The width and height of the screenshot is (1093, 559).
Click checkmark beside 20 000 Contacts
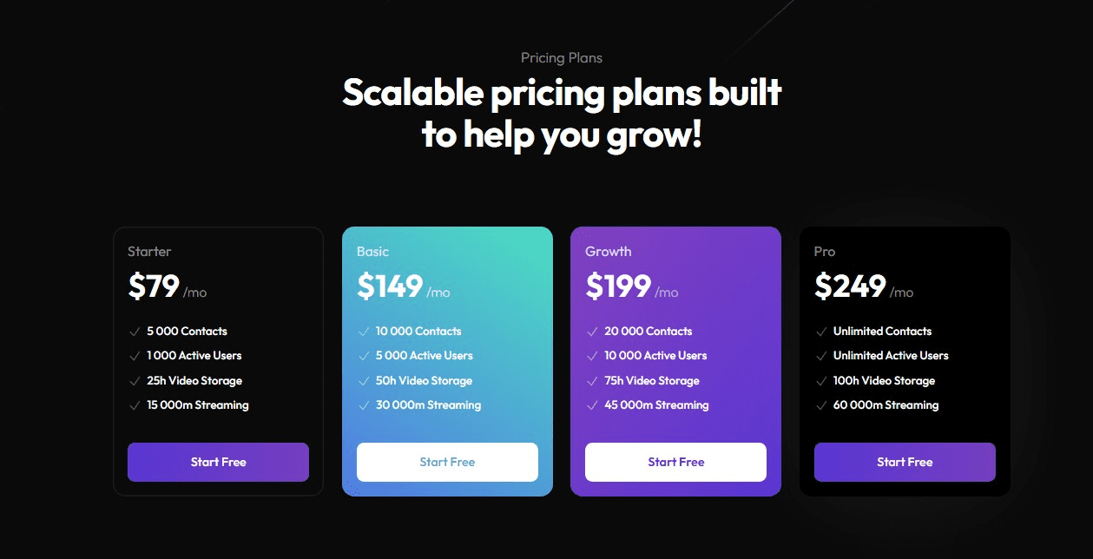coord(592,332)
